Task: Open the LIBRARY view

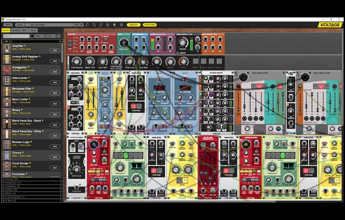Action: [133, 25]
